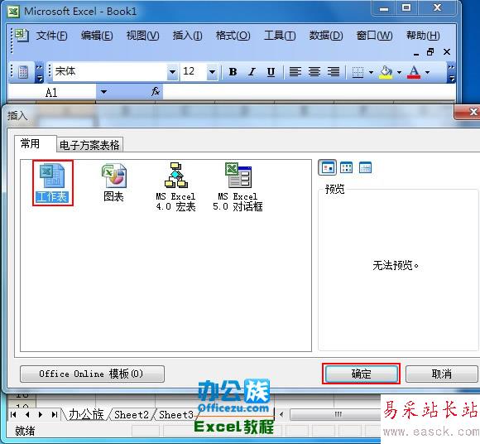Open the 帮助(H) menu
Screen dimensions: 480x444
tap(423, 36)
